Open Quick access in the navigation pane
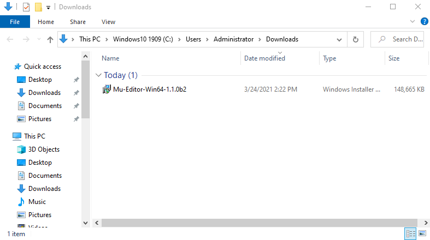This screenshot has height=240, width=430. tap(43, 67)
